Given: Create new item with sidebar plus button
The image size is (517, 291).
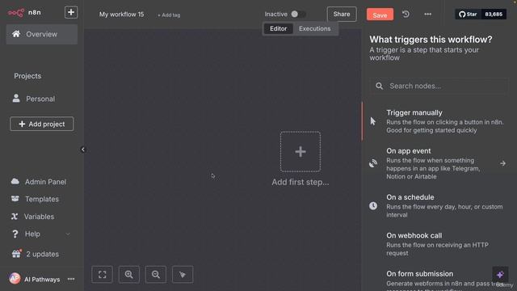Looking at the screenshot, I should coord(71,12).
